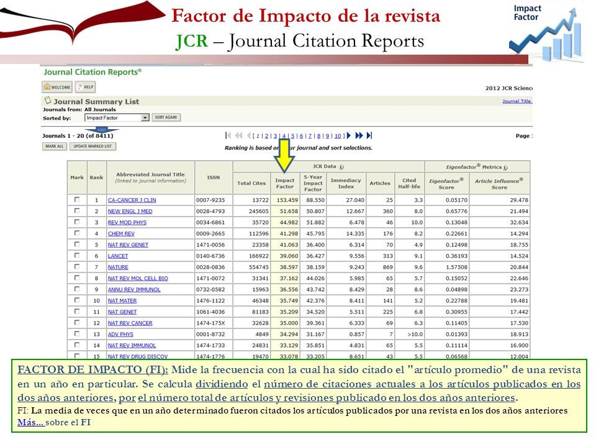The height and width of the screenshot is (447, 596).
Task: Click the Journal Summary List page icon
Action: 48,101
